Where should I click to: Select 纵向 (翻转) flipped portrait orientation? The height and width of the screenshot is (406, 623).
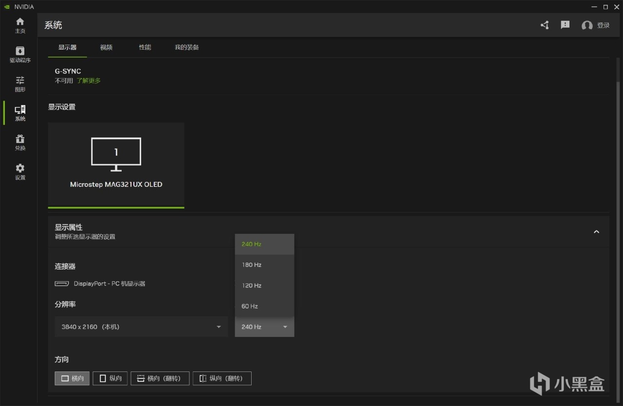pos(222,378)
